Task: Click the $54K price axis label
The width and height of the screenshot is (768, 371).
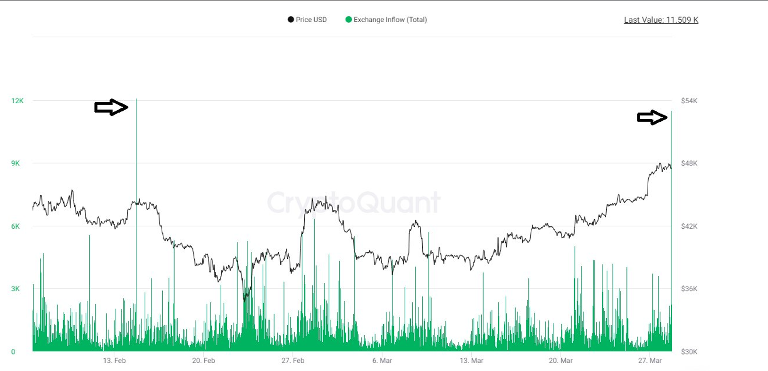Action: tap(689, 101)
